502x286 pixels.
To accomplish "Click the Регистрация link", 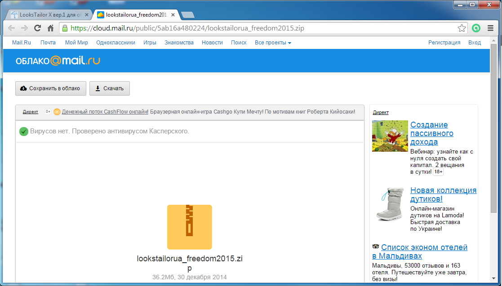I will point(444,43).
